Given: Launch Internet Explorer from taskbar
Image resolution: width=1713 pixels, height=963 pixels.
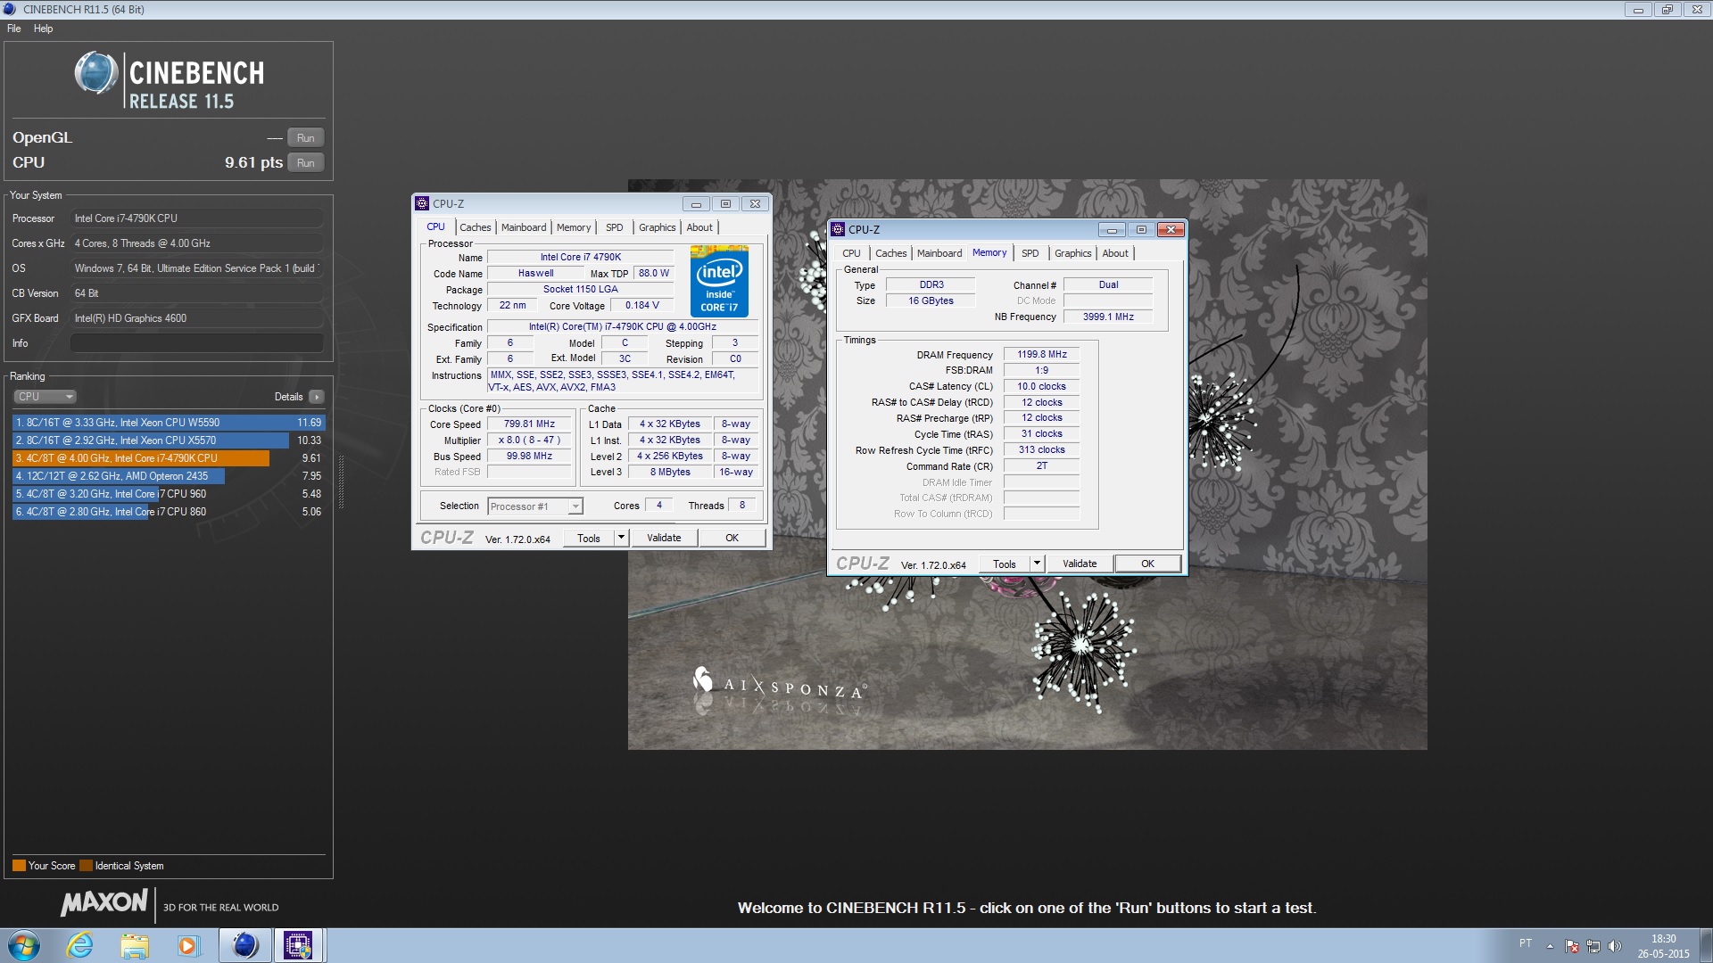Looking at the screenshot, I should click(x=80, y=945).
